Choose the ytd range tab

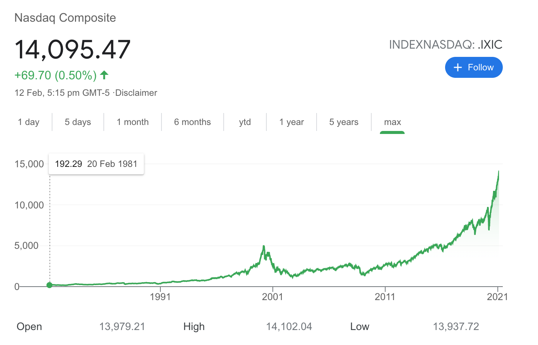[245, 122]
